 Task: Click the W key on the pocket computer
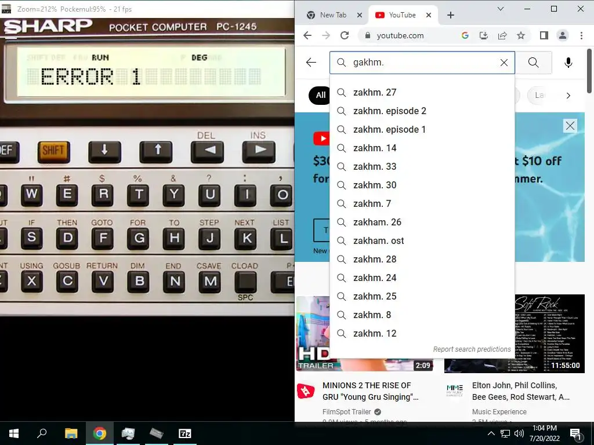(x=31, y=195)
